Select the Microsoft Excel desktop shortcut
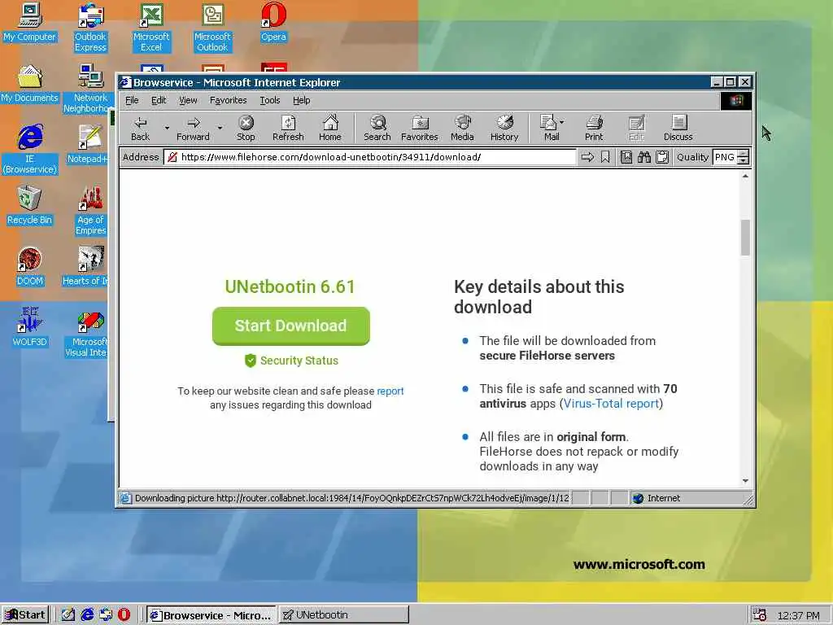Viewport: 833px width, 625px height. coord(151,28)
